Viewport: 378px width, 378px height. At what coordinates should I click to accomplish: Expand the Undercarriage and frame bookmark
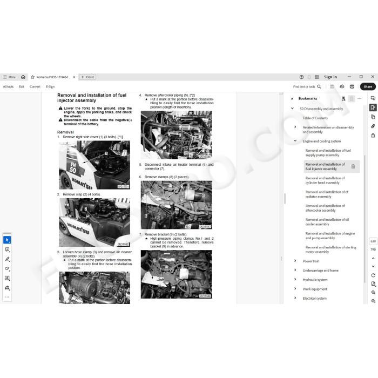[x=295, y=270]
